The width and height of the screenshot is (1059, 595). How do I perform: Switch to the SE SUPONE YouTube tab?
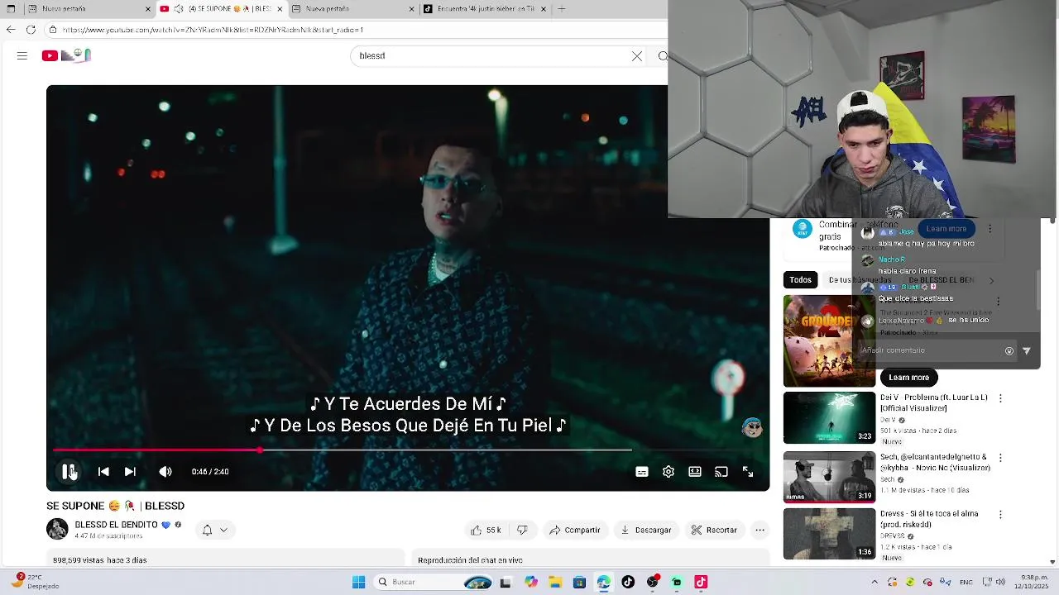(x=222, y=9)
